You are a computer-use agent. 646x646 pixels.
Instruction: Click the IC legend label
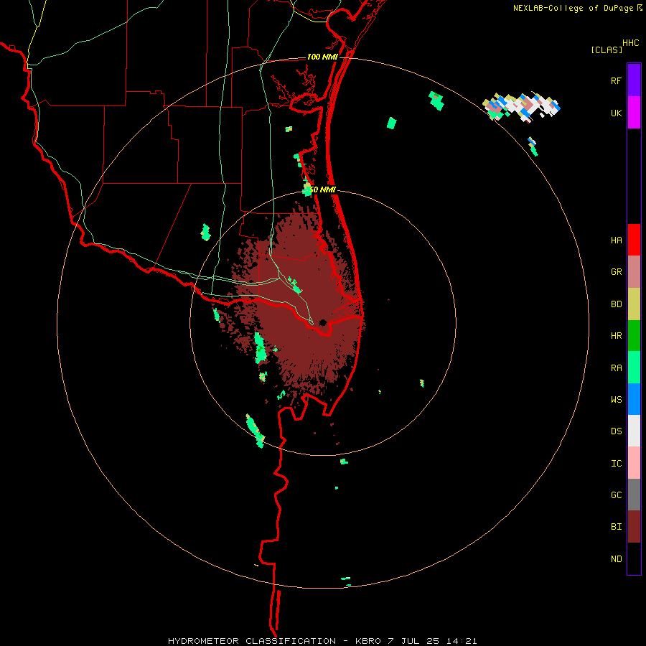616,464
